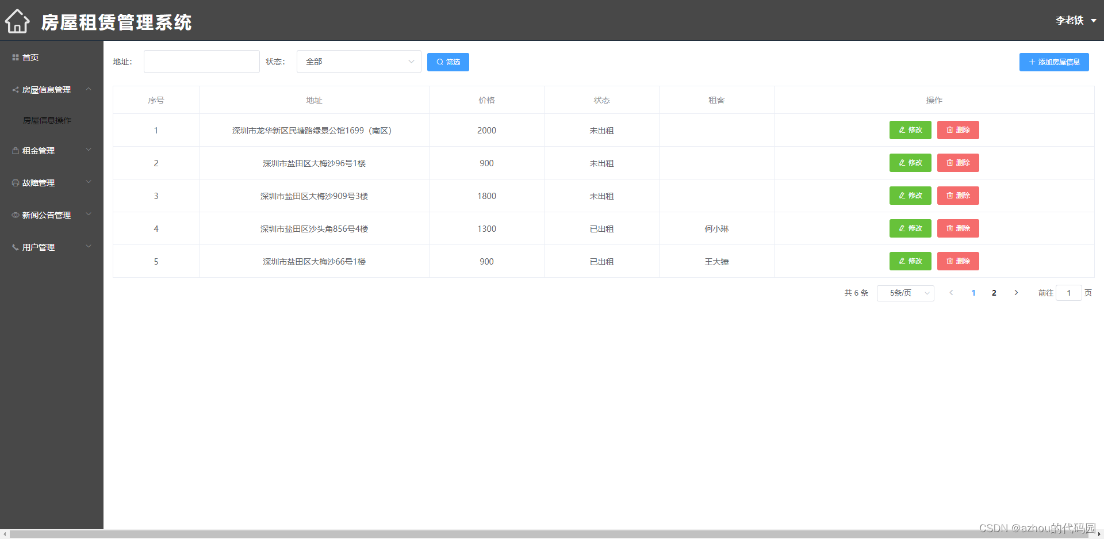Click 添加房屋信息 button
The image size is (1104, 539).
click(1054, 62)
